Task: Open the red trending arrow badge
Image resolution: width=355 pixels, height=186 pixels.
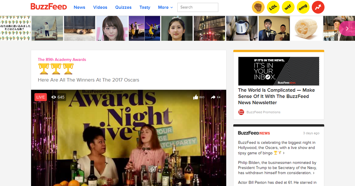Action: click(318, 7)
